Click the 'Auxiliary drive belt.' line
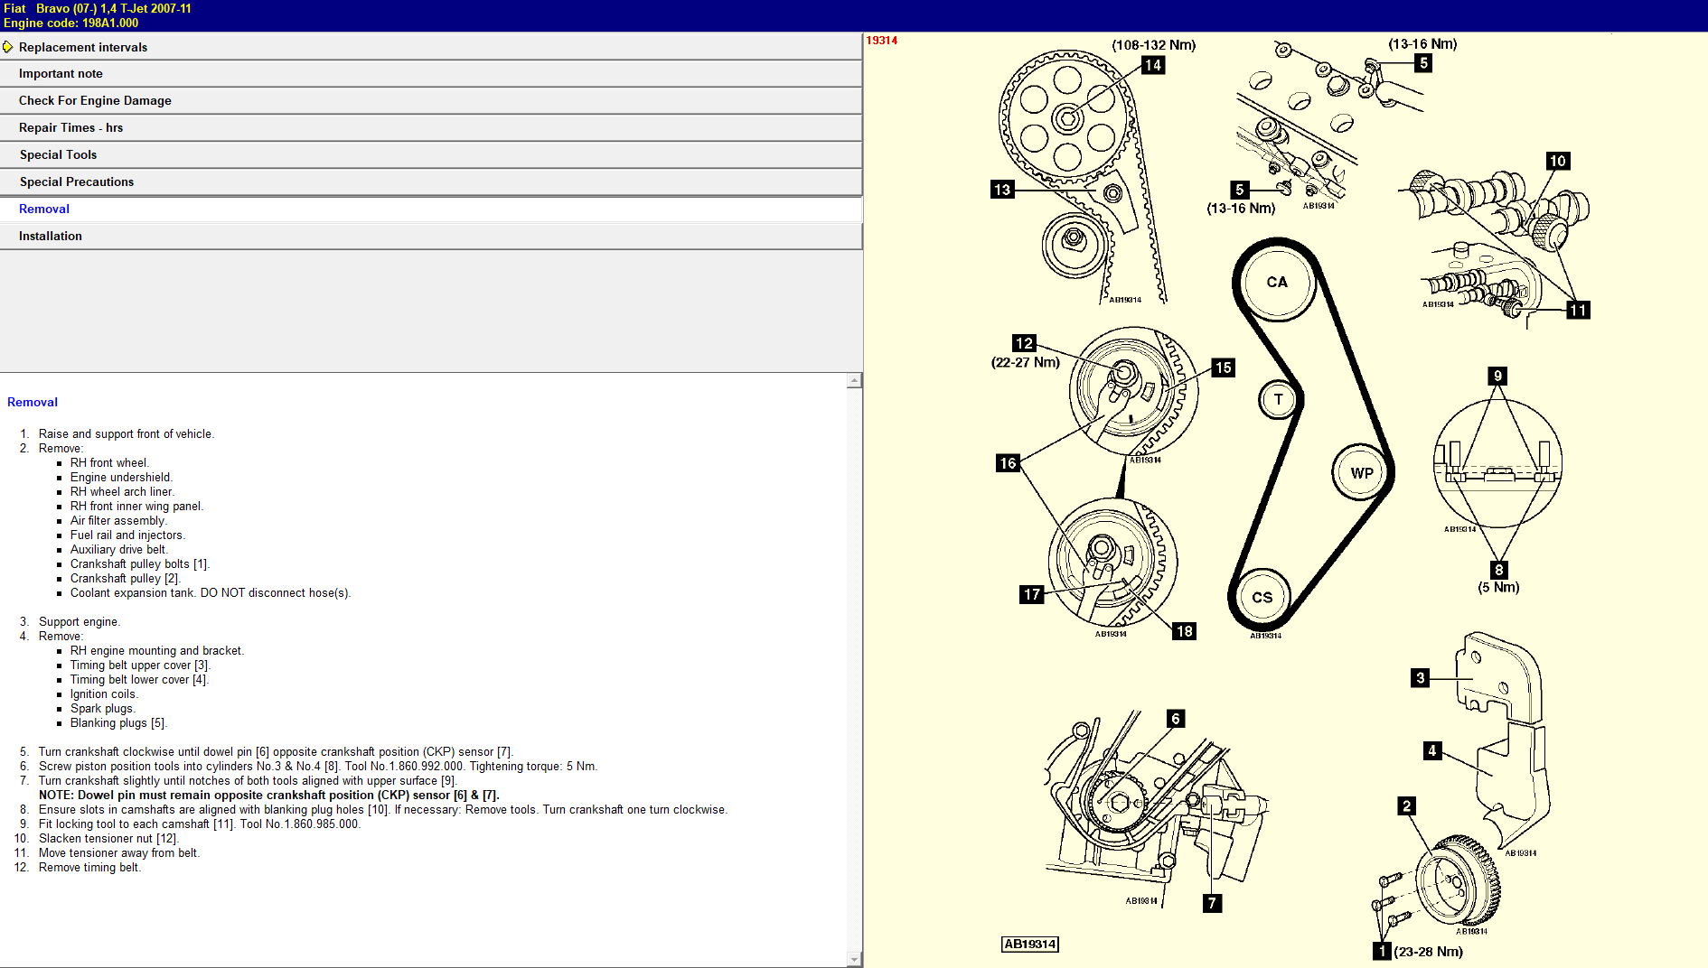The height and width of the screenshot is (968, 1708). click(x=119, y=550)
